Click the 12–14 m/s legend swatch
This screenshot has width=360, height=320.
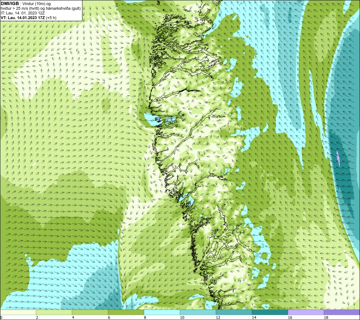coord(234,312)
